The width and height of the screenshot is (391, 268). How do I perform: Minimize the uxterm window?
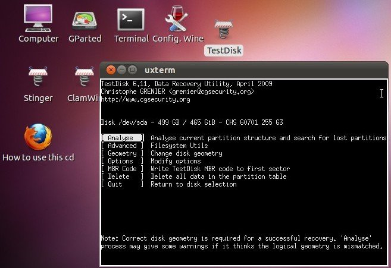(x=121, y=70)
